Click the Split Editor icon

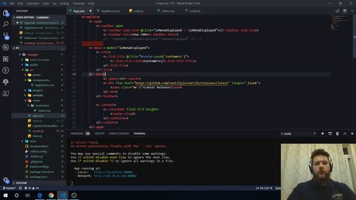coord(345,11)
